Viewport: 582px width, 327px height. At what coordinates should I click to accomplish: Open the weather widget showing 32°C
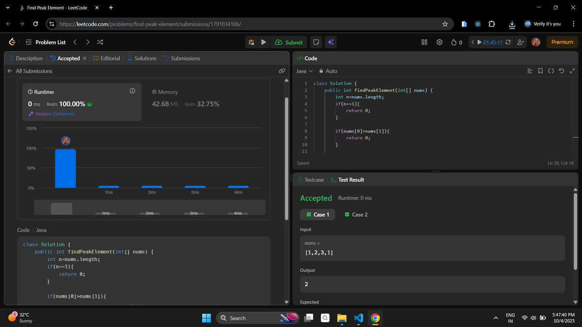(20, 317)
